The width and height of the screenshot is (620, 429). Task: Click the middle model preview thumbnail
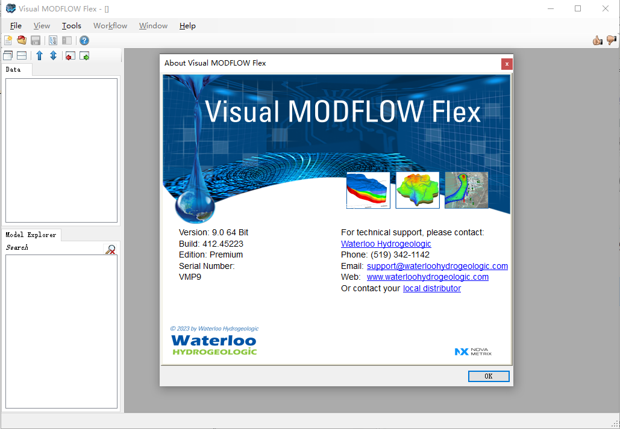tap(417, 190)
